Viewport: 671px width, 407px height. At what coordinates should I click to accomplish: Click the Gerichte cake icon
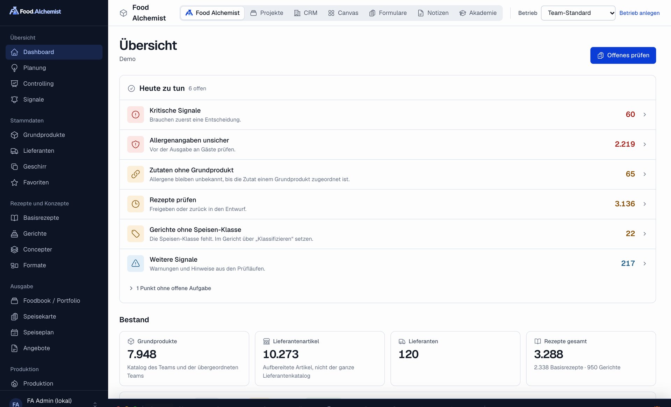(x=14, y=234)
